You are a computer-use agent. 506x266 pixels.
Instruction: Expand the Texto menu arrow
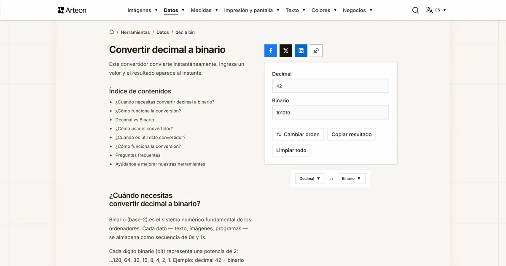(x=304, y=10)
